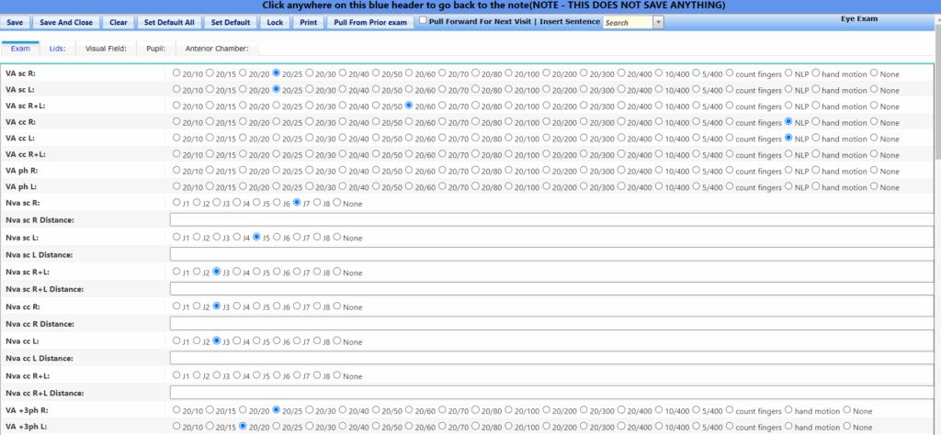Select J1 for Nva sc R

coord(177,203)
